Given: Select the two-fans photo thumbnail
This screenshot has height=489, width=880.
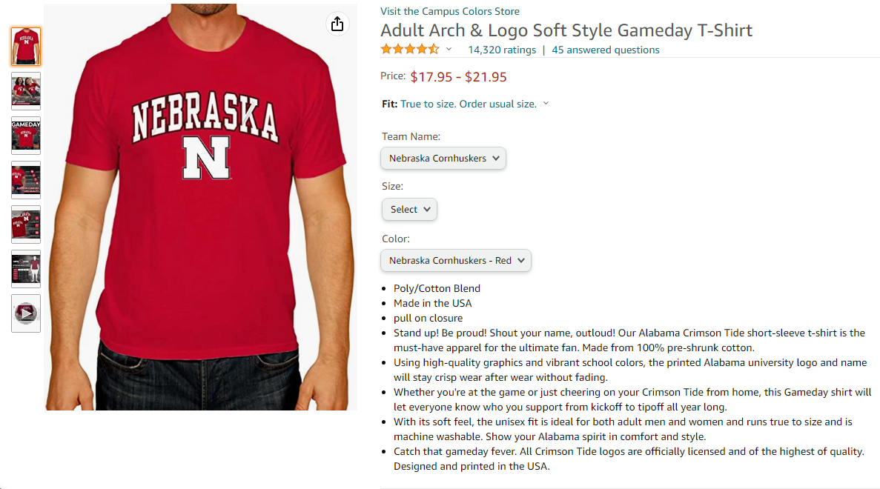Looking at the screenshot, I should click(x=26, y=91).
